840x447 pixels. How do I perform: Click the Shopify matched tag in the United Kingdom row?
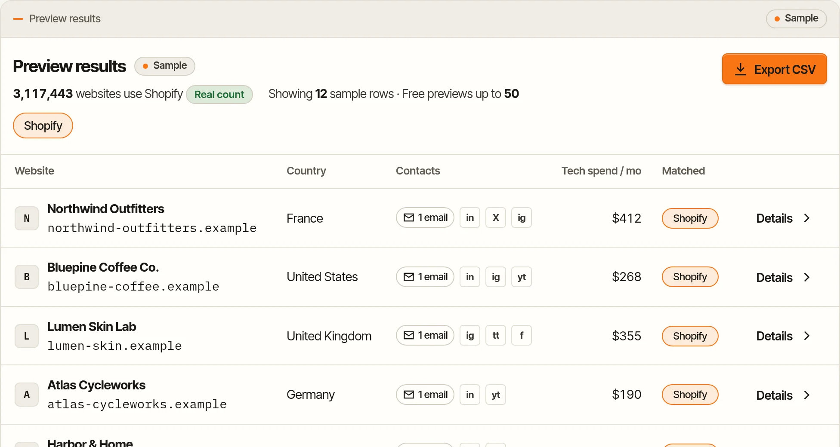pyautogui.click(x=690, y=336)
